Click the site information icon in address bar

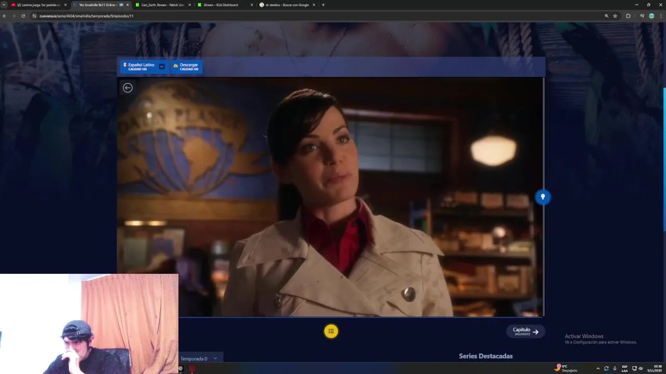click(x=34, y=16)
